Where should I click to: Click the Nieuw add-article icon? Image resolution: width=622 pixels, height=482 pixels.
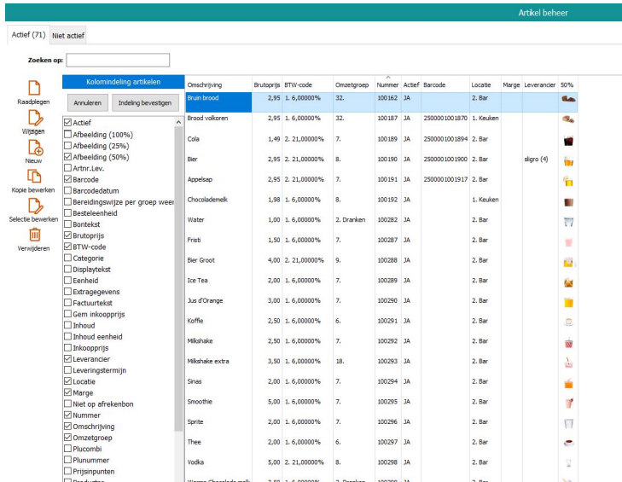coord(34,147)
